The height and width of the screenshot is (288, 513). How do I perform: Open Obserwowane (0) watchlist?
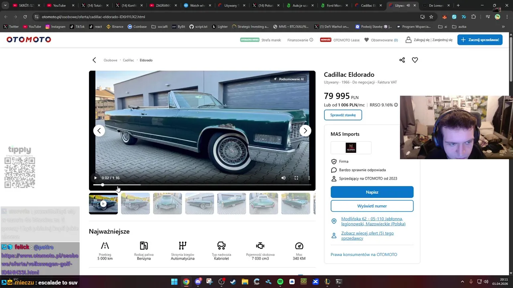click(x=381, y=40)
